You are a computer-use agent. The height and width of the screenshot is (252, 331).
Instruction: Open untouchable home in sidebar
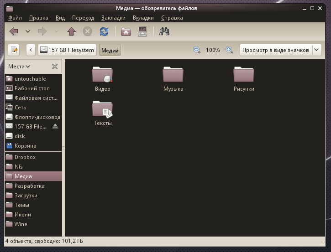[x=33, y=79]
